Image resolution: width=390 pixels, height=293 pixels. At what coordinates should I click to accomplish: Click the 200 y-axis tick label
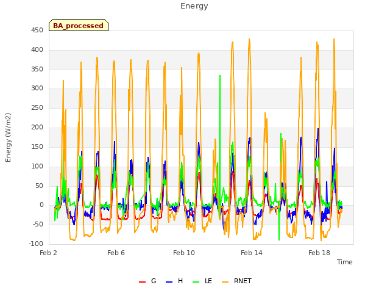pos(37,128)
